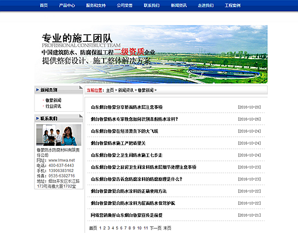Click the fax number 0535-6382716
The height and width of the screenshot is (233, 298).
click(x=61, y=176)
